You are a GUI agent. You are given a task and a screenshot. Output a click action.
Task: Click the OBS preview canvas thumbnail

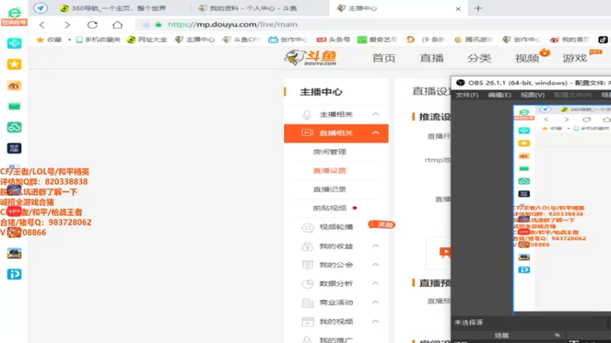[x=562, y=208]
